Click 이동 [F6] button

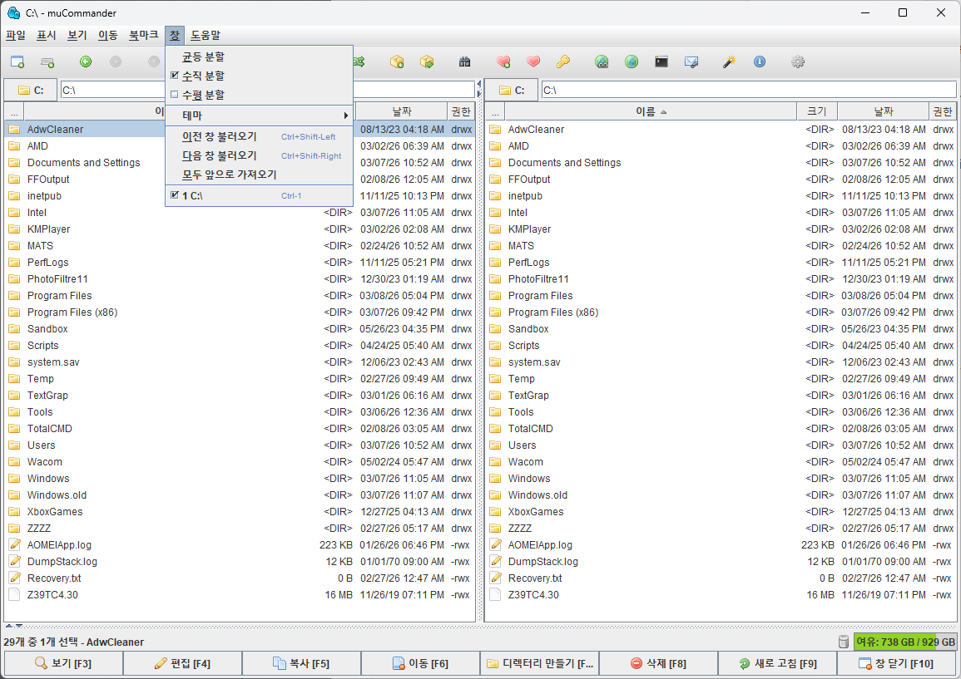tap(420, 663)
